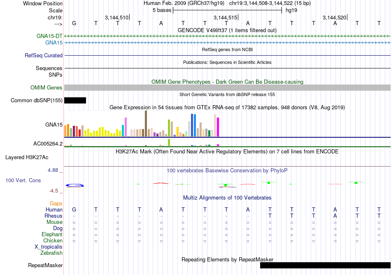Click 100 vertebrates Basewise Conservation by PhyloP title
The height and width of the screenshot is (275, 391).
pyautogui.click(x=227, y=170)
